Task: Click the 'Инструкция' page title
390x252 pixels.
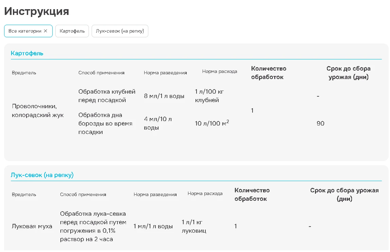Action: [x=37, y=12]
